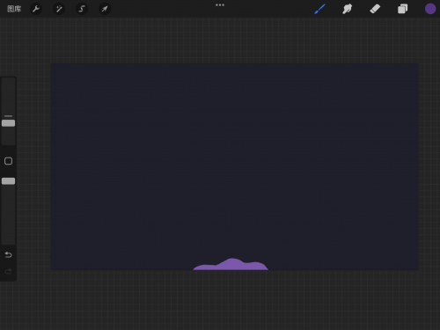Click the purple shape on the canvas

click(231, 265)
